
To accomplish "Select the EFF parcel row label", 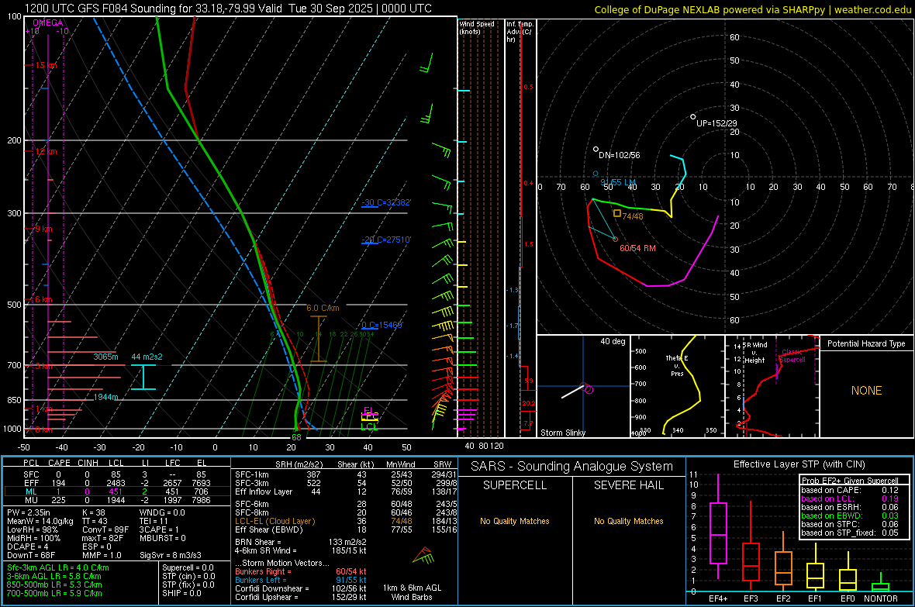I will (32, 483).
